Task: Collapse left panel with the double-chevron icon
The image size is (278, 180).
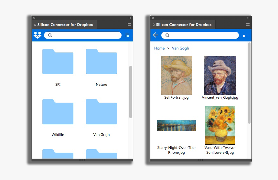Action: (130, 18)
